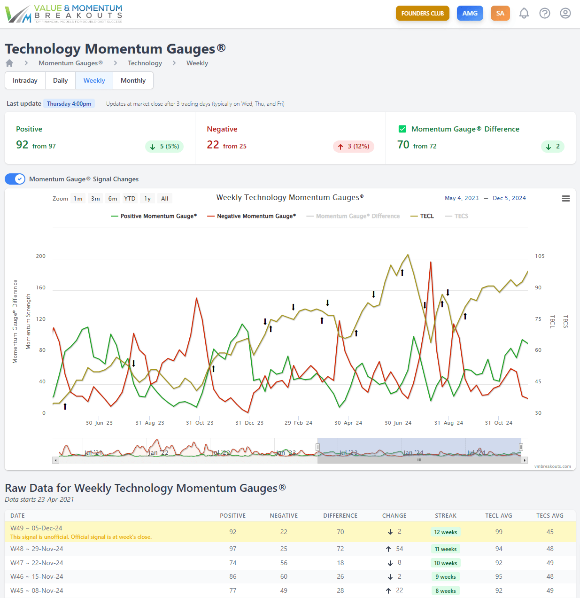580x598 pixels.
Task: Click the help question mark icon
Action: 545,13
